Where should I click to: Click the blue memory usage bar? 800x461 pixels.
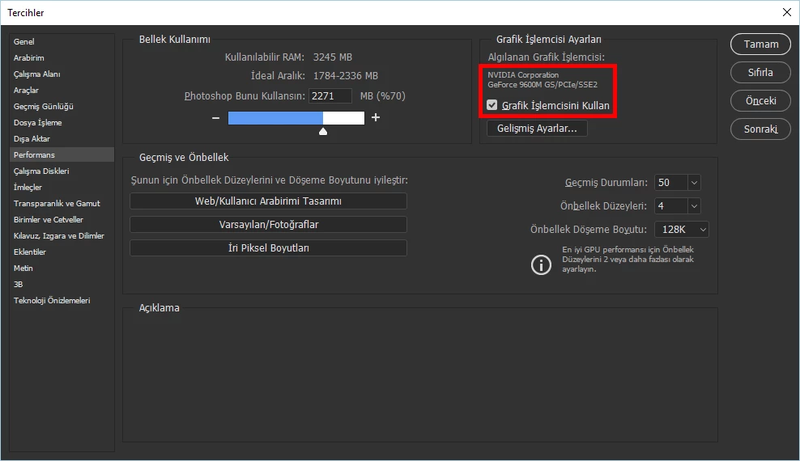pos(275,118)
